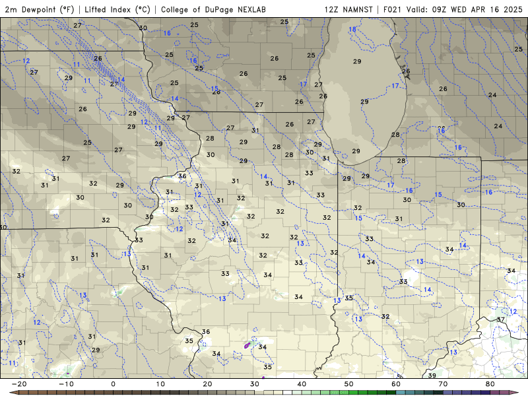Image resolution: width=528 pixels, height=396 pixels.
Task: Click 'College of DuPage NEXLAB' header text
Action: click(213, 9)
